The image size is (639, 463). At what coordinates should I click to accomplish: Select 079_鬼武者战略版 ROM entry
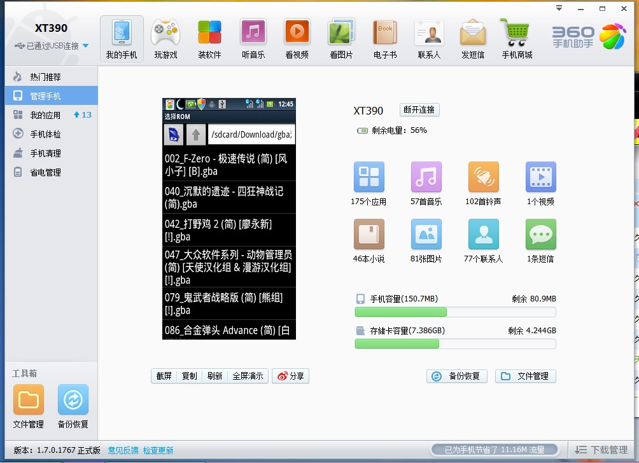coord(229,304)
